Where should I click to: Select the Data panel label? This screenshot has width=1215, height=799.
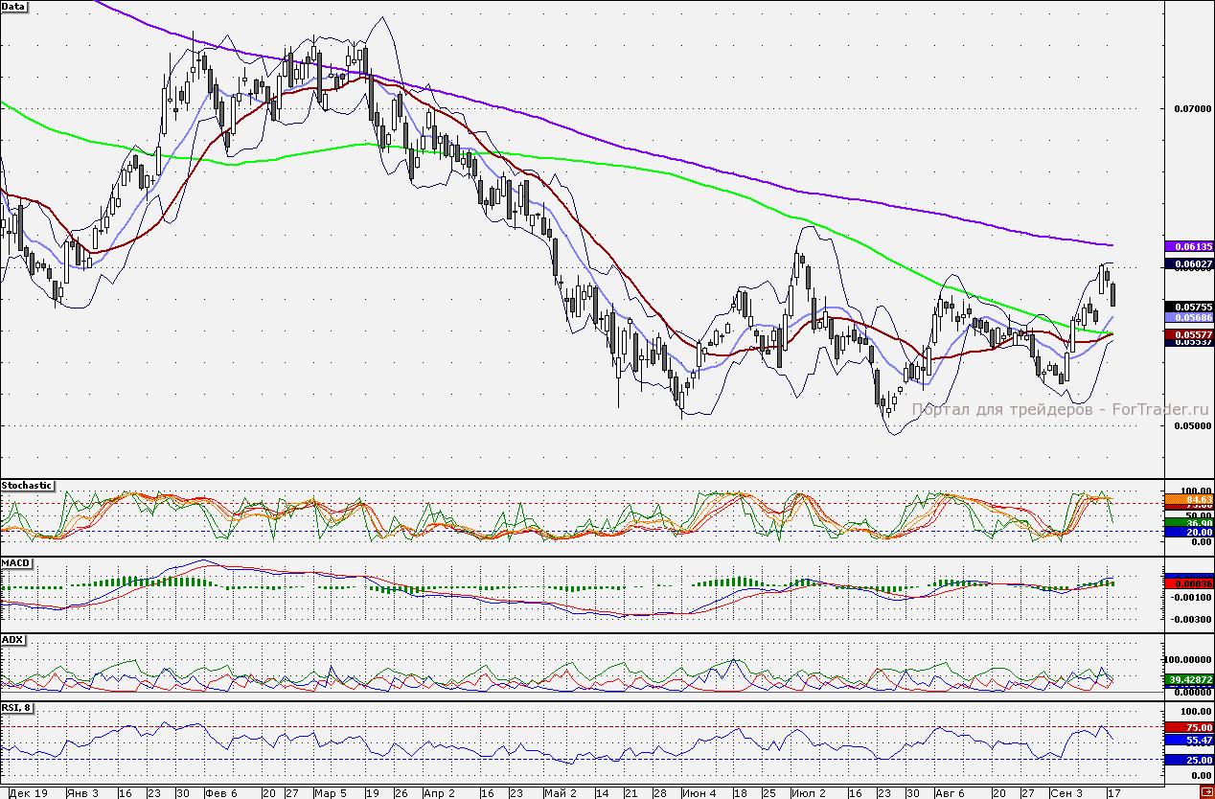click(x=13, y=7)
